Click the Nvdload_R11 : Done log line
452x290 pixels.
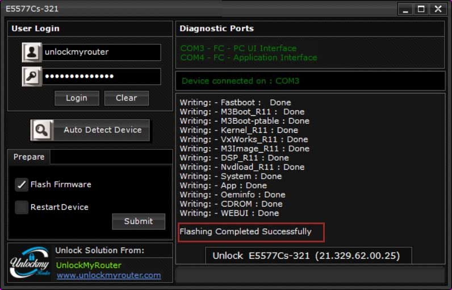[242, 167]
